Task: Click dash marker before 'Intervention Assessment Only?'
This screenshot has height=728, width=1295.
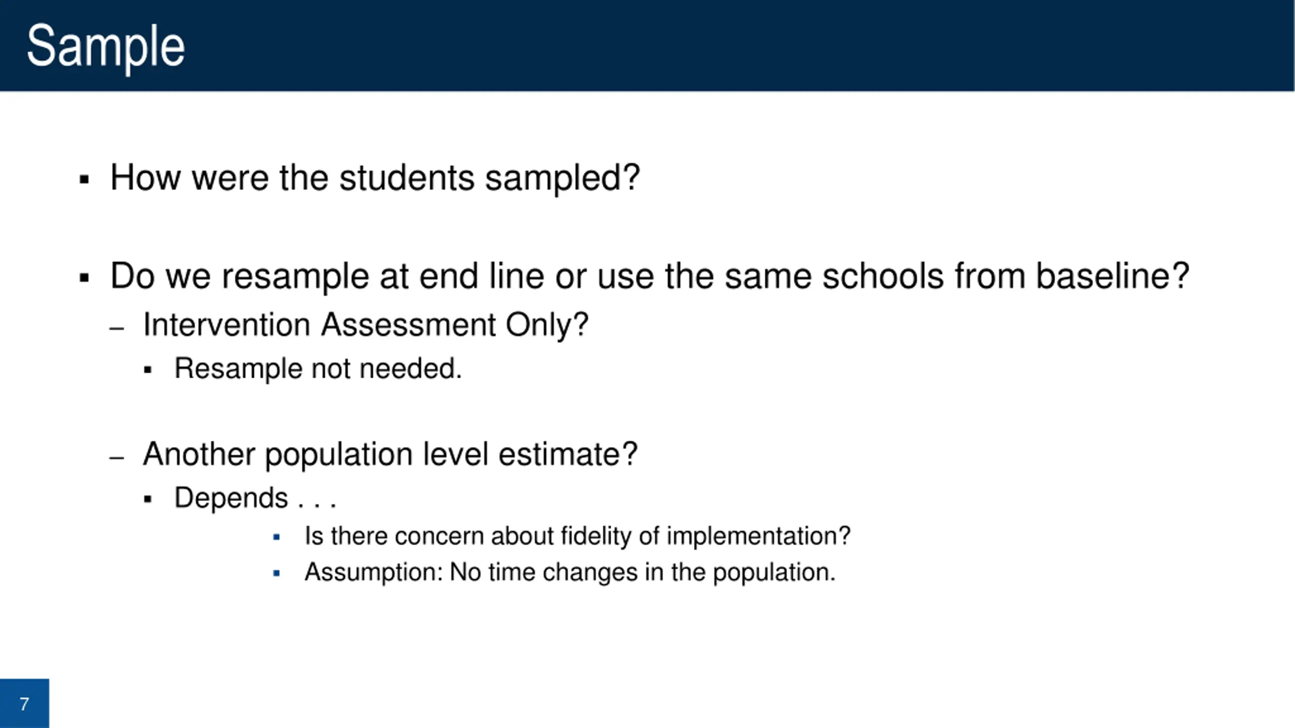Action: [x=117, y=329]
